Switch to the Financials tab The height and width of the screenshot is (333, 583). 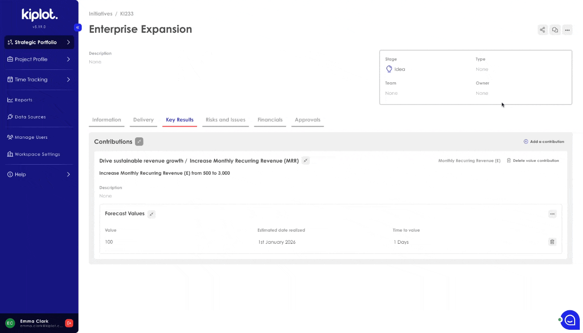tap(270, 119)
